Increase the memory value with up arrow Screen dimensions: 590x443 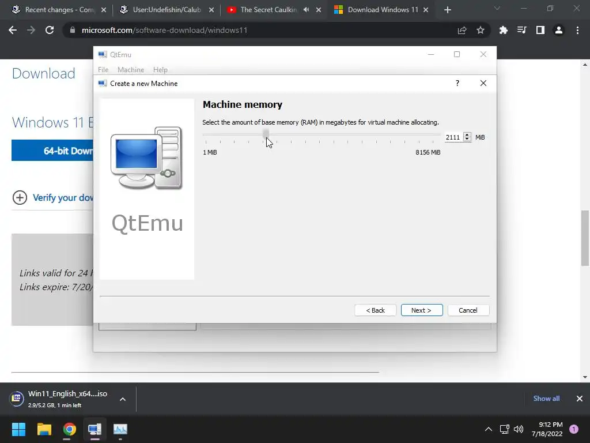pyautogui.click(x=467, y=135)
